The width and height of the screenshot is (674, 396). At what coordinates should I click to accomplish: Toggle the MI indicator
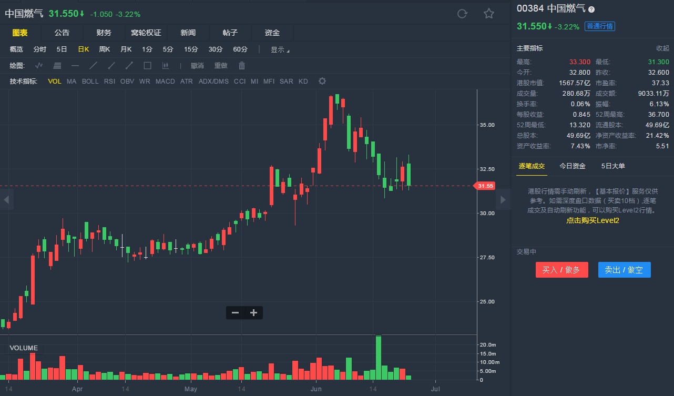click(x=254, y=82)
